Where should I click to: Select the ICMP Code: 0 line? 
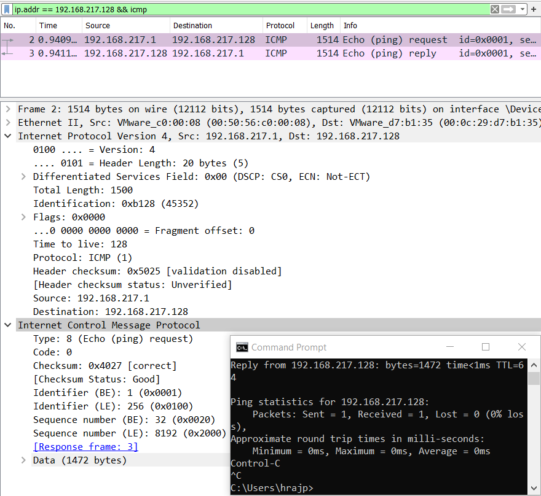click(x=52, y=352)
